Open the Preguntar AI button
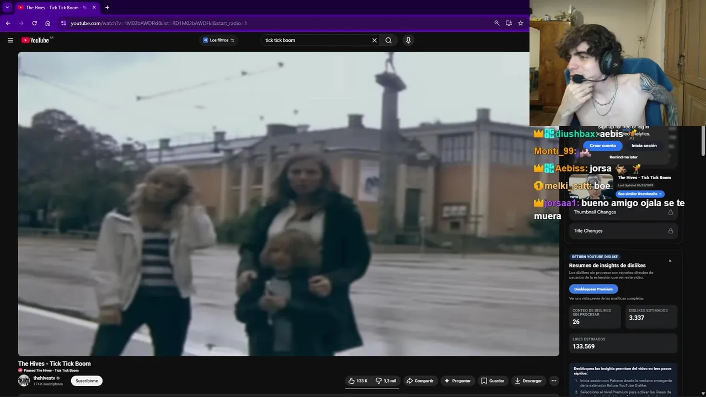 coord(457,380)
